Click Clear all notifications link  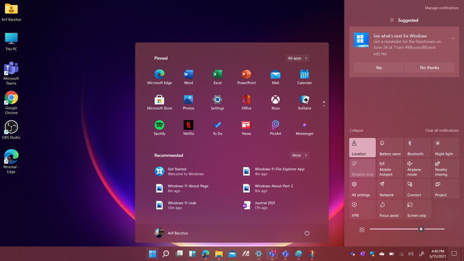click(442, 130)
